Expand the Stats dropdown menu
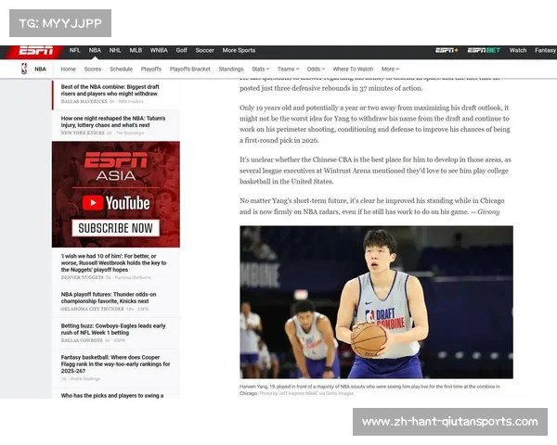Image resolution: width=557 pixels, height=445 pixels. pos(260,69)
